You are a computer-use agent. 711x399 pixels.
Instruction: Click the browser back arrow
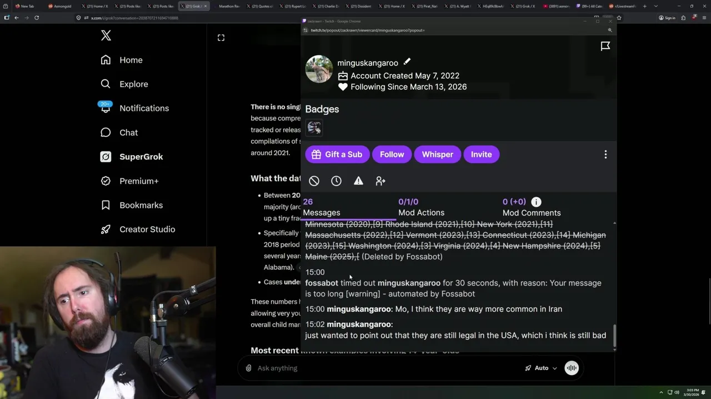[17, 18]
